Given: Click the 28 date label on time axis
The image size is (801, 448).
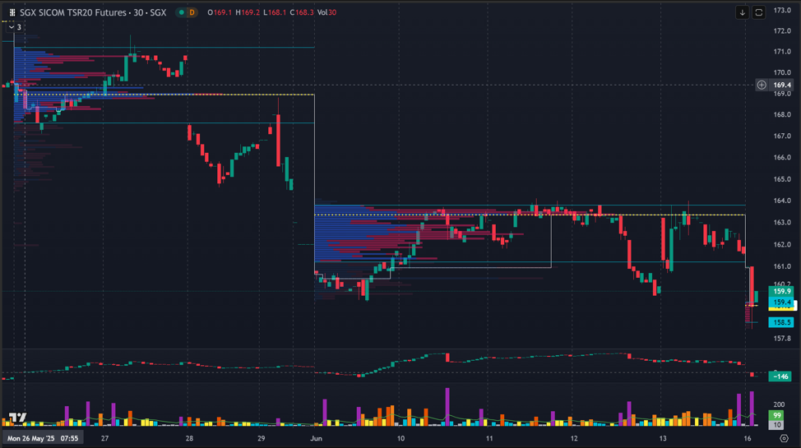Looking at the screenshot, I should point(189,438).
